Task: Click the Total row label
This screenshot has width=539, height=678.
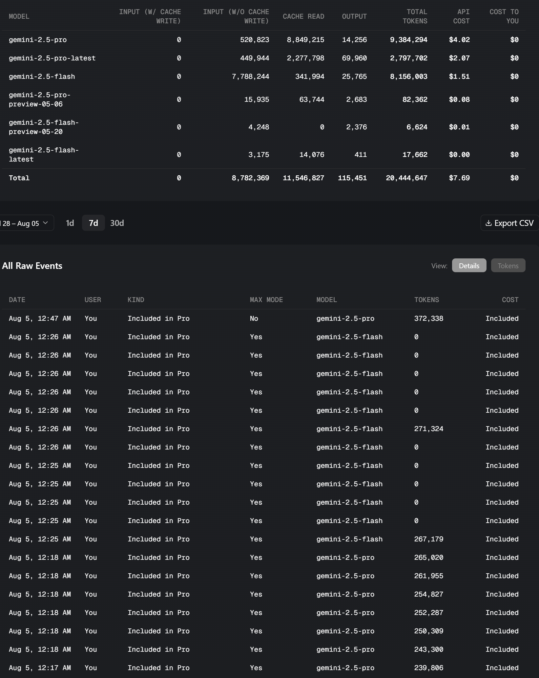Action: pos(19,178)
